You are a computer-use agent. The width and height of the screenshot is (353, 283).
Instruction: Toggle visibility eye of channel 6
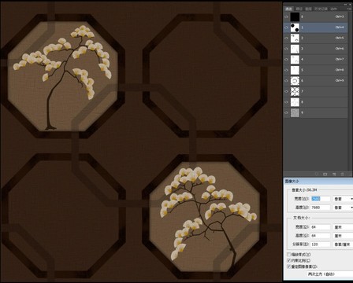[287, 81]
